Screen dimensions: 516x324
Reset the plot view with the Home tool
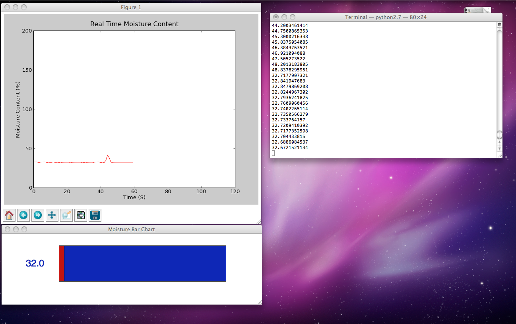9,215
